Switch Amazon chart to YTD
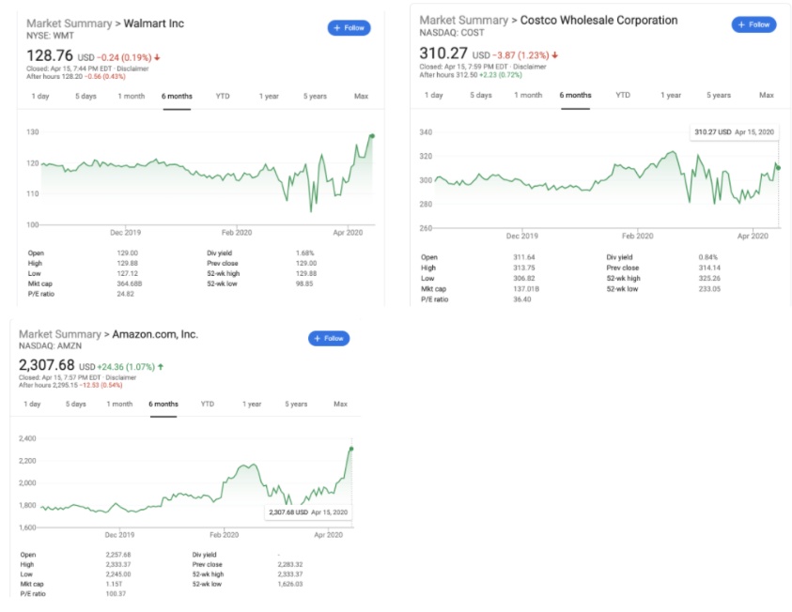The image size is (792, 612). click(x=208, y=404)
